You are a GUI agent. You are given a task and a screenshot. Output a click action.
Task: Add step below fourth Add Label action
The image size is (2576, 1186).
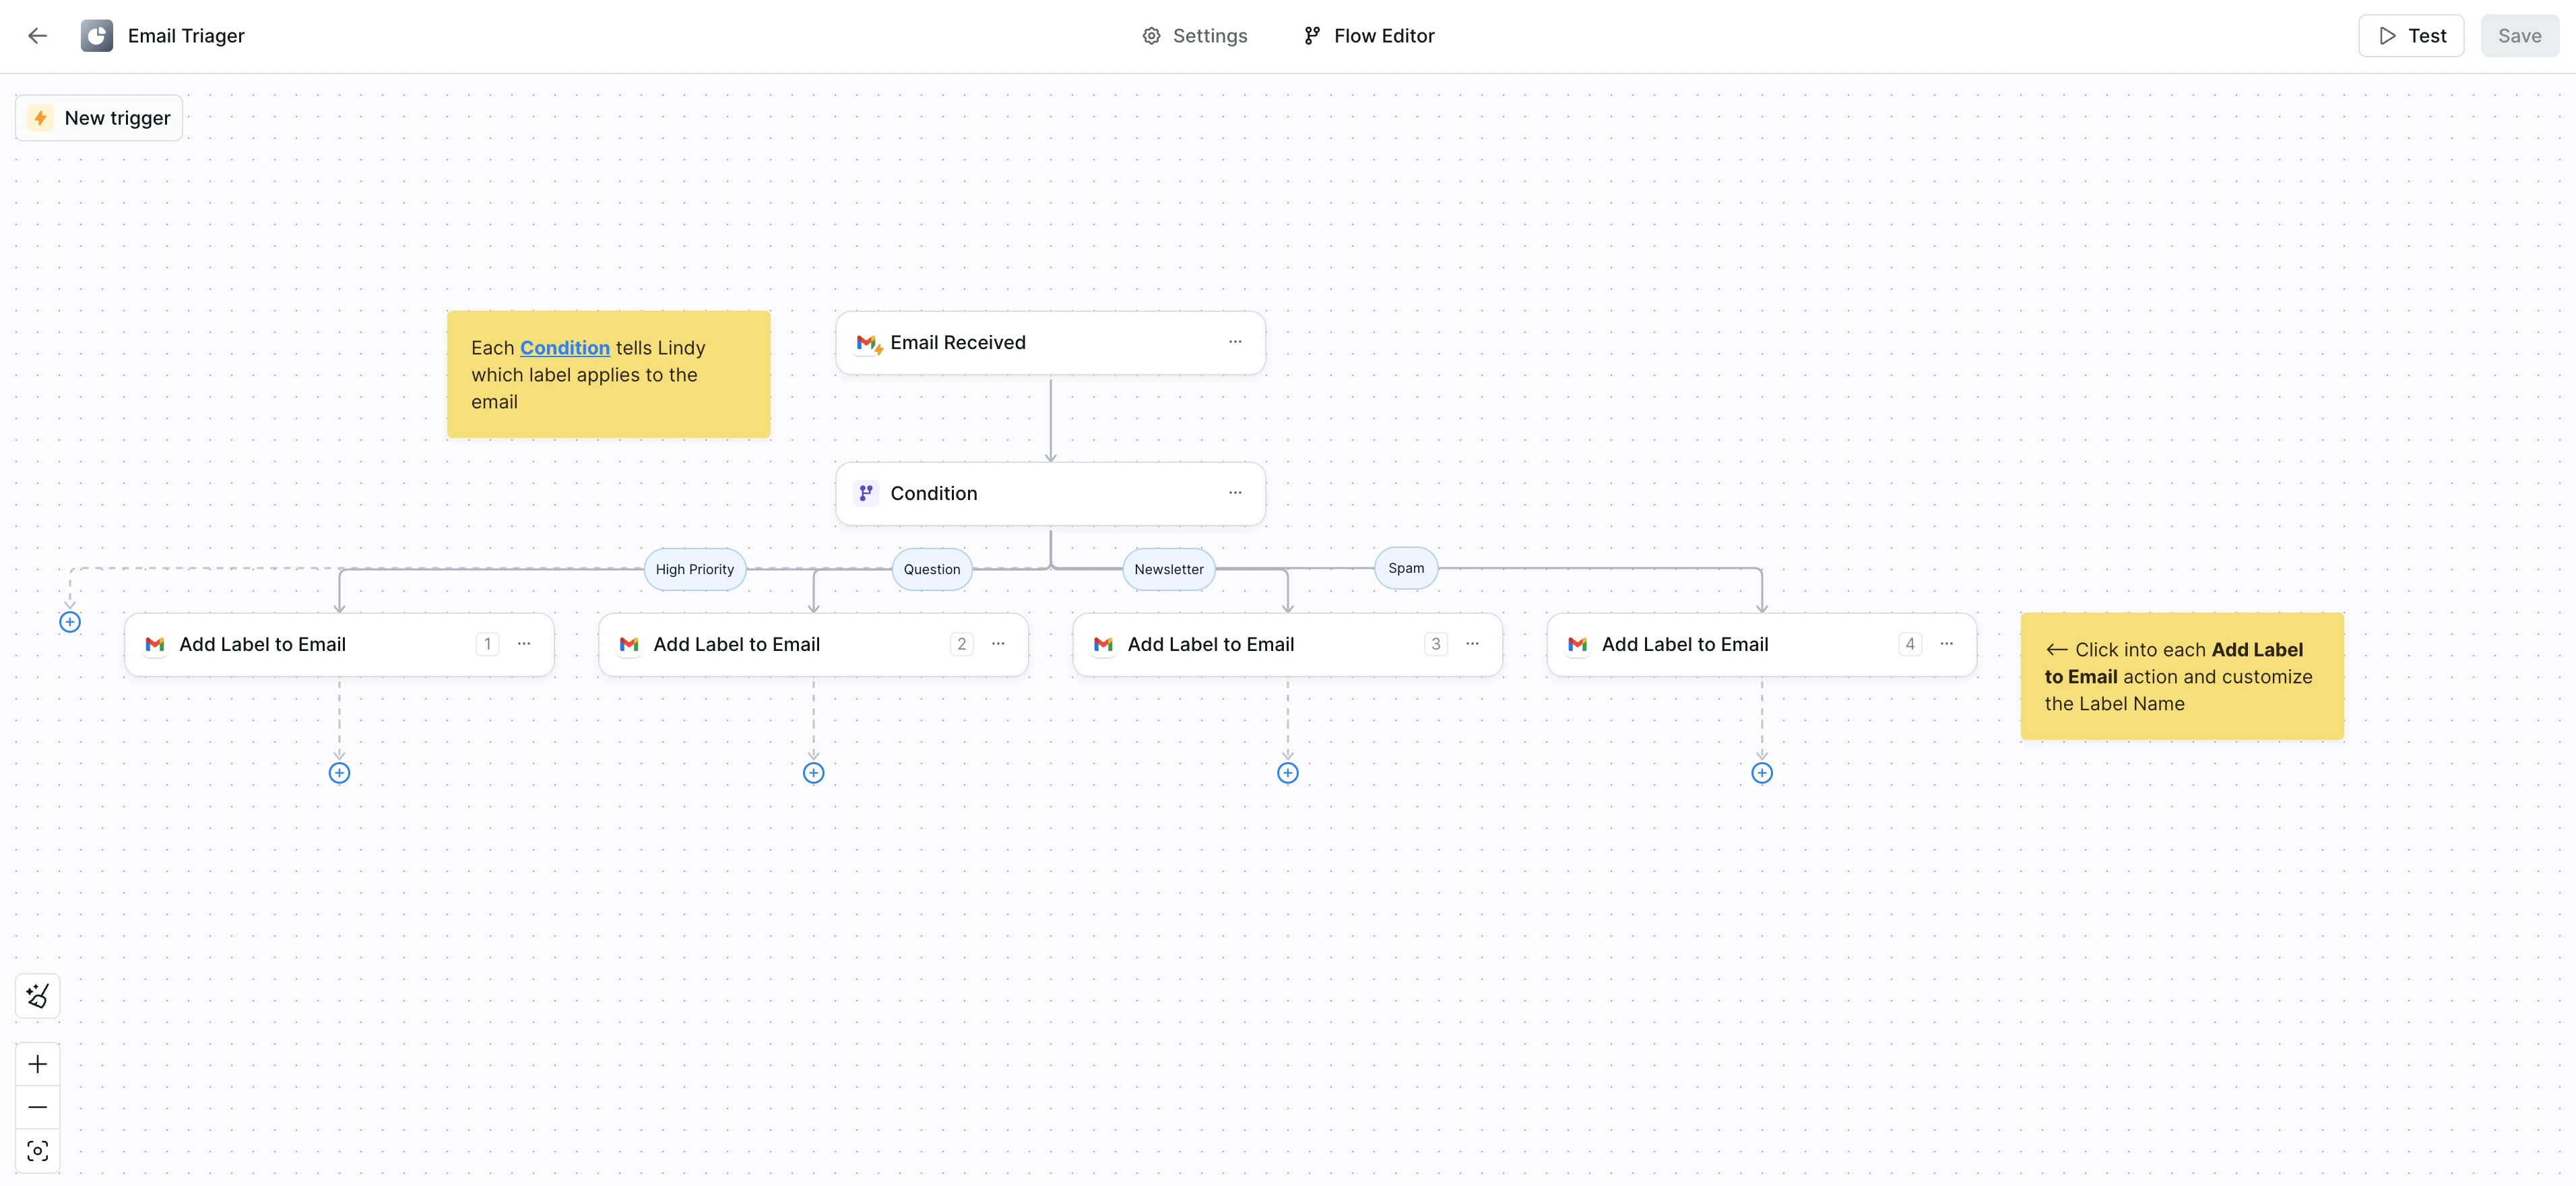(1761, 773)
